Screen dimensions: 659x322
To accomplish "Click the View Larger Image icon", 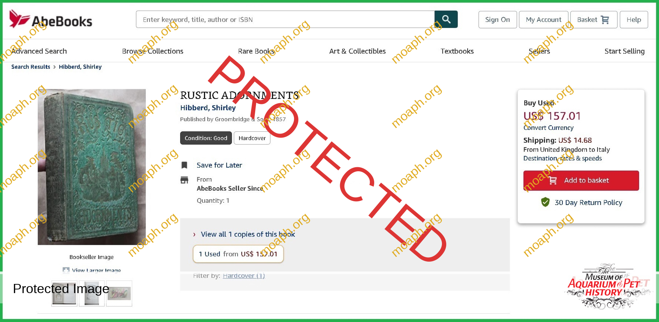I will tap(66, 270).
